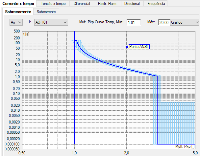Click the Mult. Pkp axis label
200x156 pixels.
pyautogui.click(x=185, y=146)
